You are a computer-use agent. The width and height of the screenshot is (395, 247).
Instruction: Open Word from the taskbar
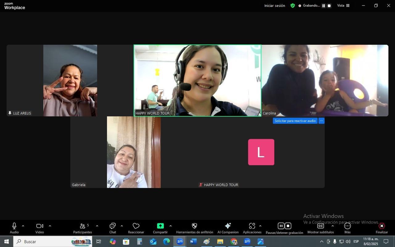click(193, 241)
